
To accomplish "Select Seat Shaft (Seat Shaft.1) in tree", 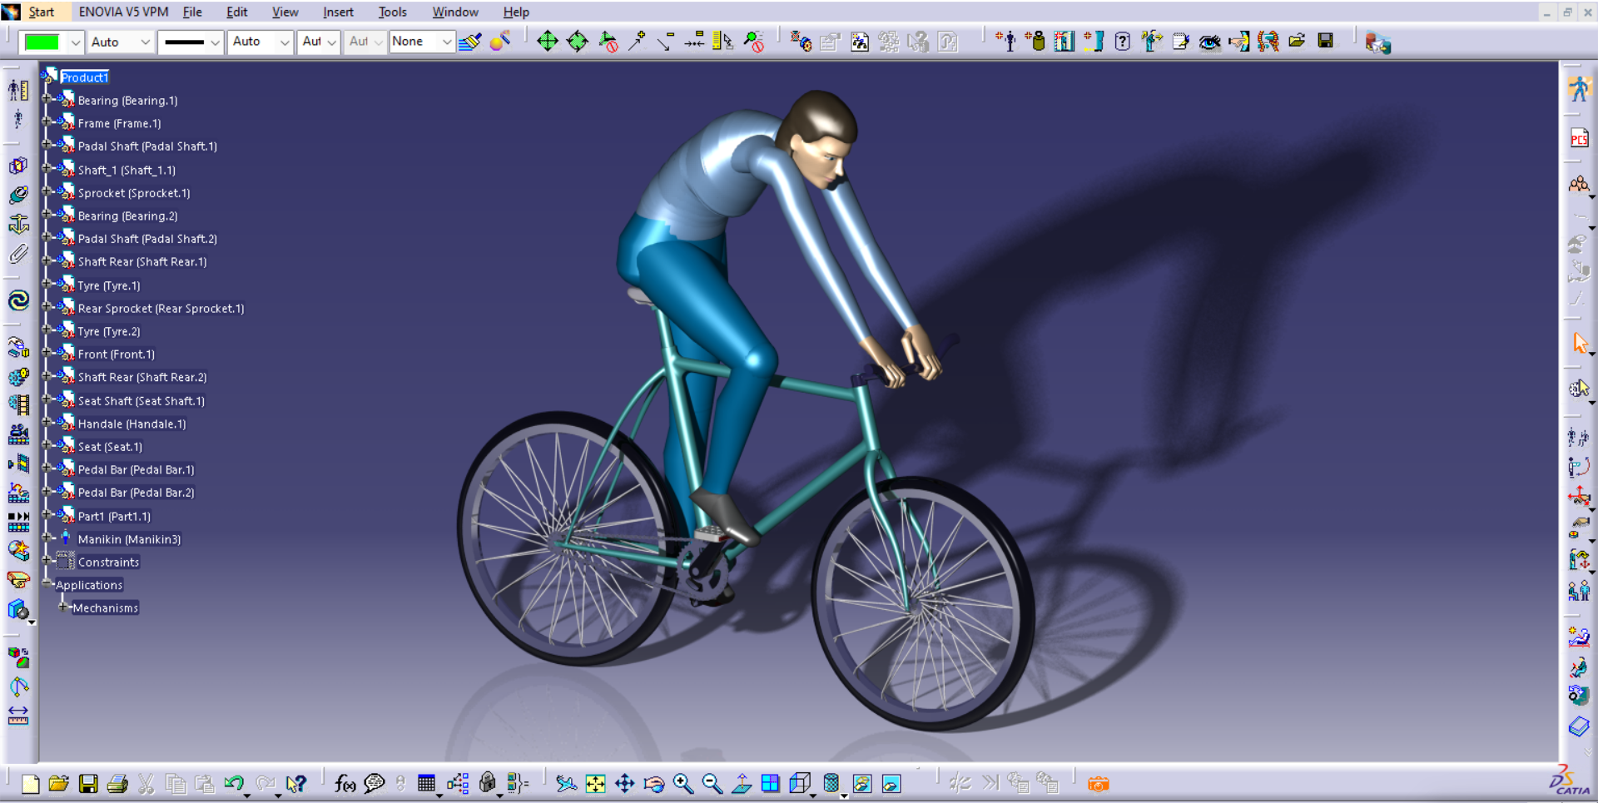I will click(141, 400).
